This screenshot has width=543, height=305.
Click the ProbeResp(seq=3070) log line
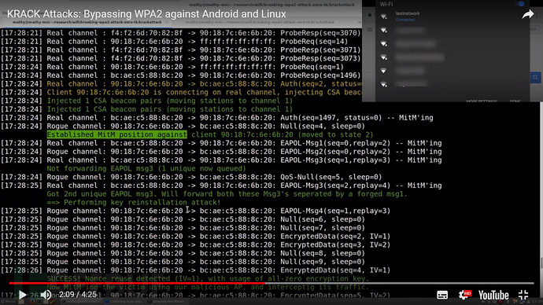(180, 33)
